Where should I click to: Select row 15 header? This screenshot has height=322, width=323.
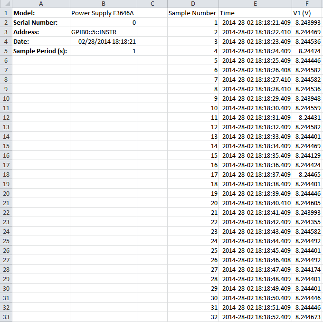pyautogui.click(x=6, y=146)
